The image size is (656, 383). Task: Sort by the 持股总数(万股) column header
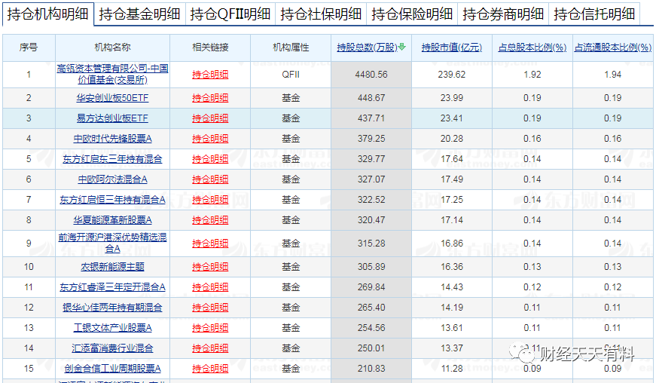pos(367,47)
